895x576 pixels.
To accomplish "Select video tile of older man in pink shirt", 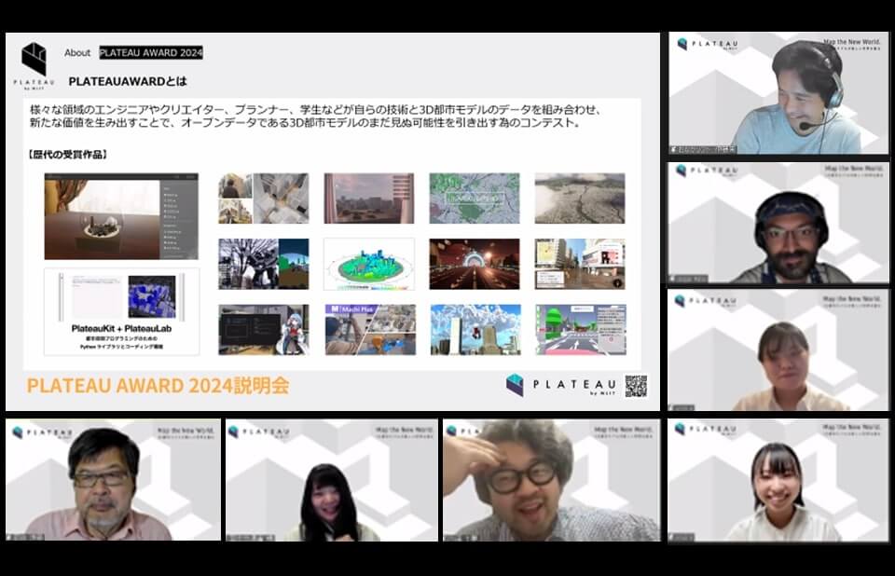I will click(113, 479).
